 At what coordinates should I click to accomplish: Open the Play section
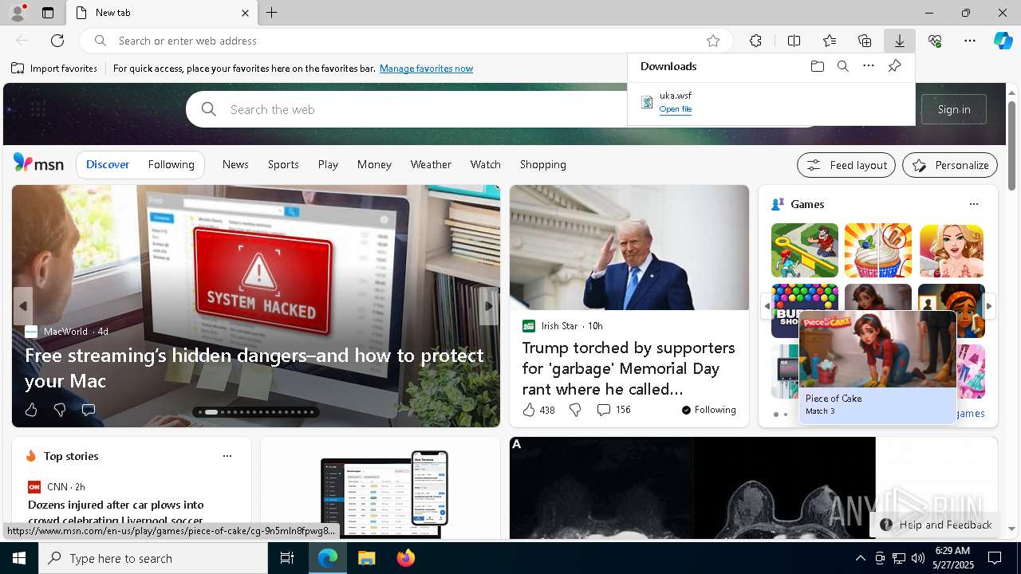tap(328, 164)
